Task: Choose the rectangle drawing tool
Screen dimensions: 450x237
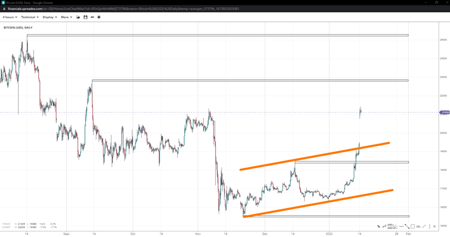Action: point(413,226)
